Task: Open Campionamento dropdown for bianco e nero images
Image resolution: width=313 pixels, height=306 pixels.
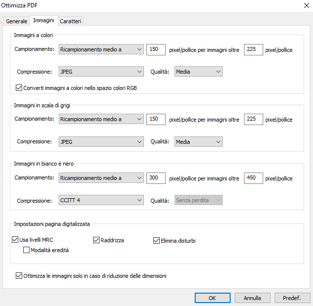Action: point(101,178)
